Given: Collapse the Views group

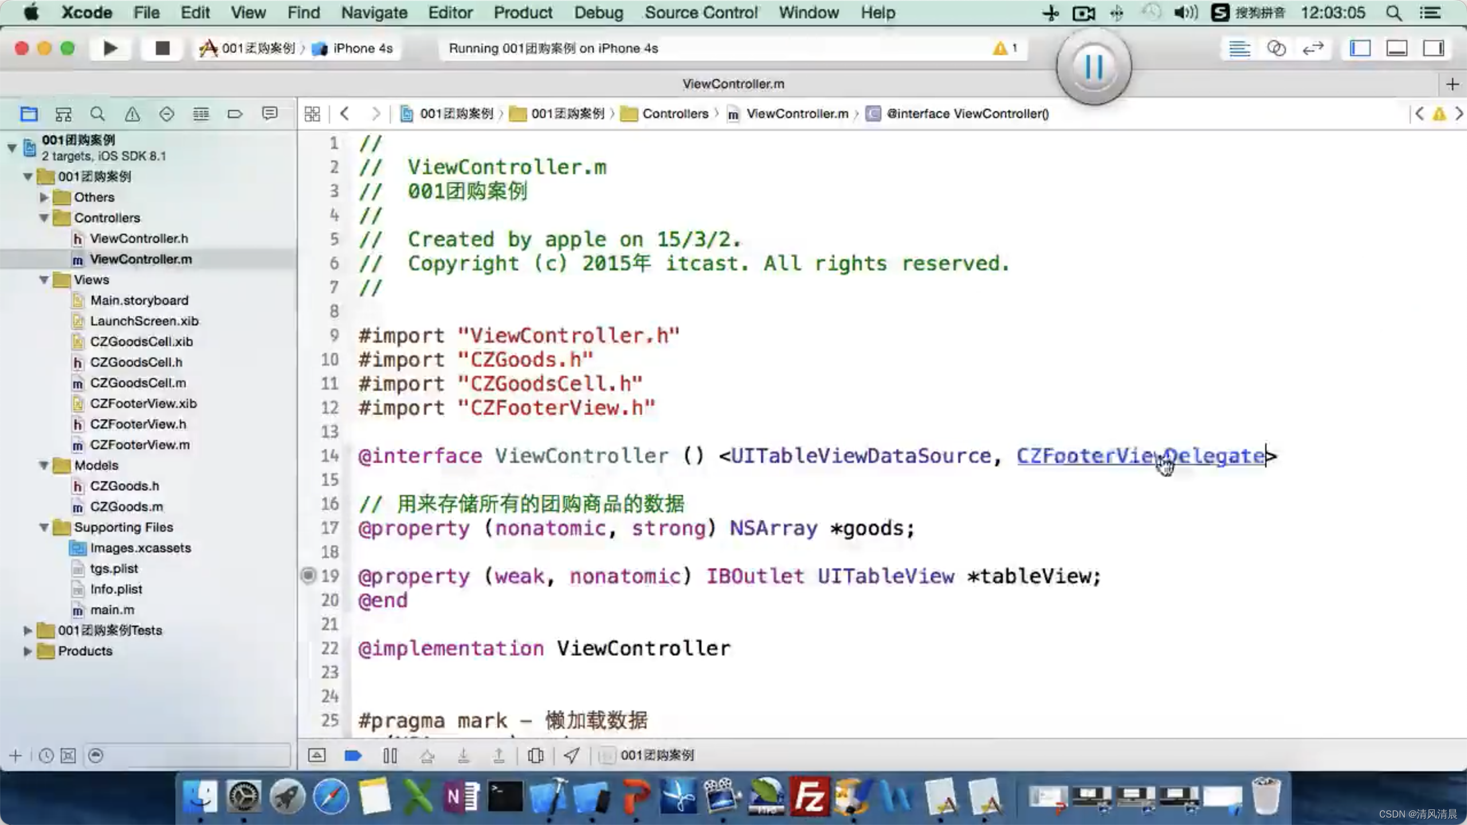Looking at the screenshot, I should point(44,280).
